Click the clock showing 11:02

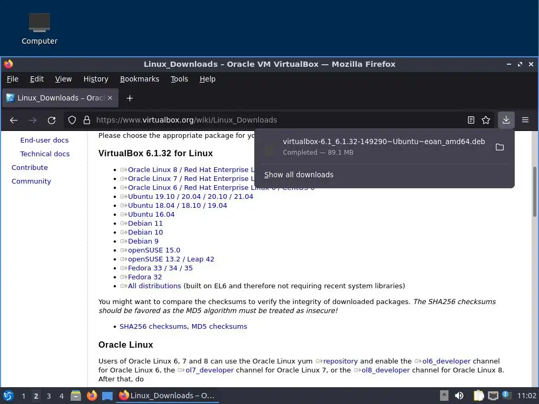click(x=526, y=396)
